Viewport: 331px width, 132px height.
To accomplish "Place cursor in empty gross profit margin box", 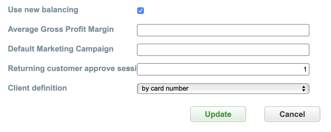I will point(223,30).
